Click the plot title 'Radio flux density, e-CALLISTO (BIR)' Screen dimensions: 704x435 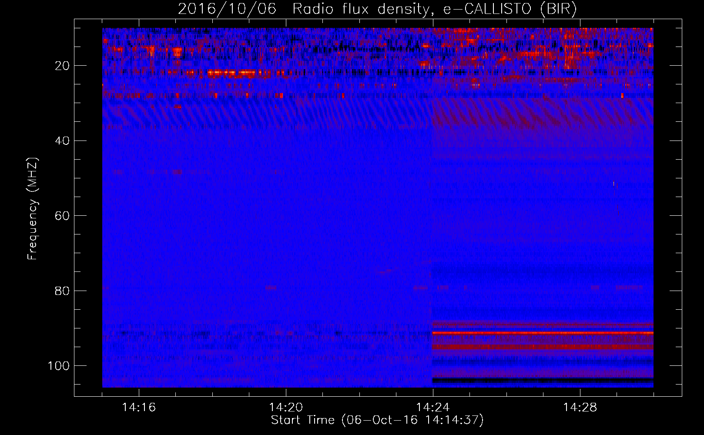(434, 9)
